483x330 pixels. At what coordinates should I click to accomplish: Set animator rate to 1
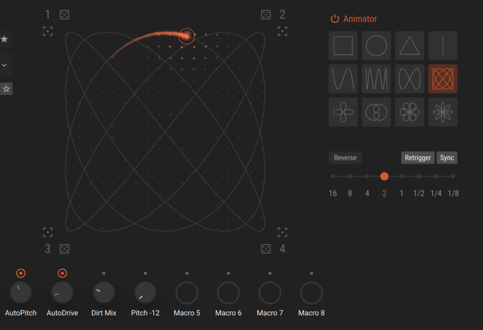(401, 193)
